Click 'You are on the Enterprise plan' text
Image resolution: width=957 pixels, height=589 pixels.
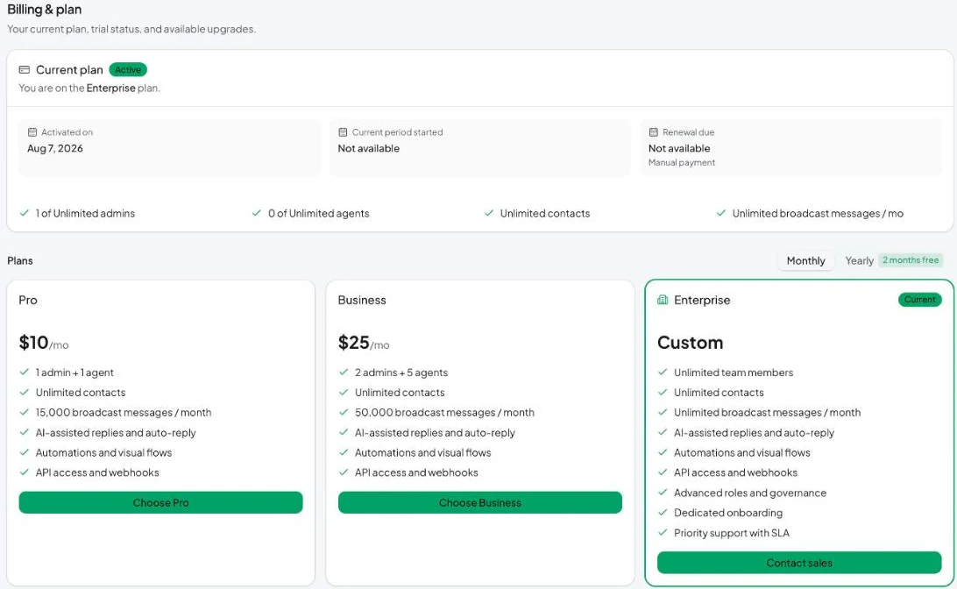89,88
